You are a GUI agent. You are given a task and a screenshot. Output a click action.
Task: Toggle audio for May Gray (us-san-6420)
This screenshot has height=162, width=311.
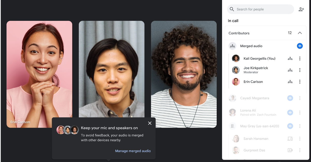coord(290,126)
